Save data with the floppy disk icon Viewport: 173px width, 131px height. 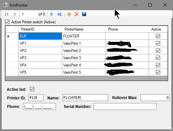click(84, 14)
